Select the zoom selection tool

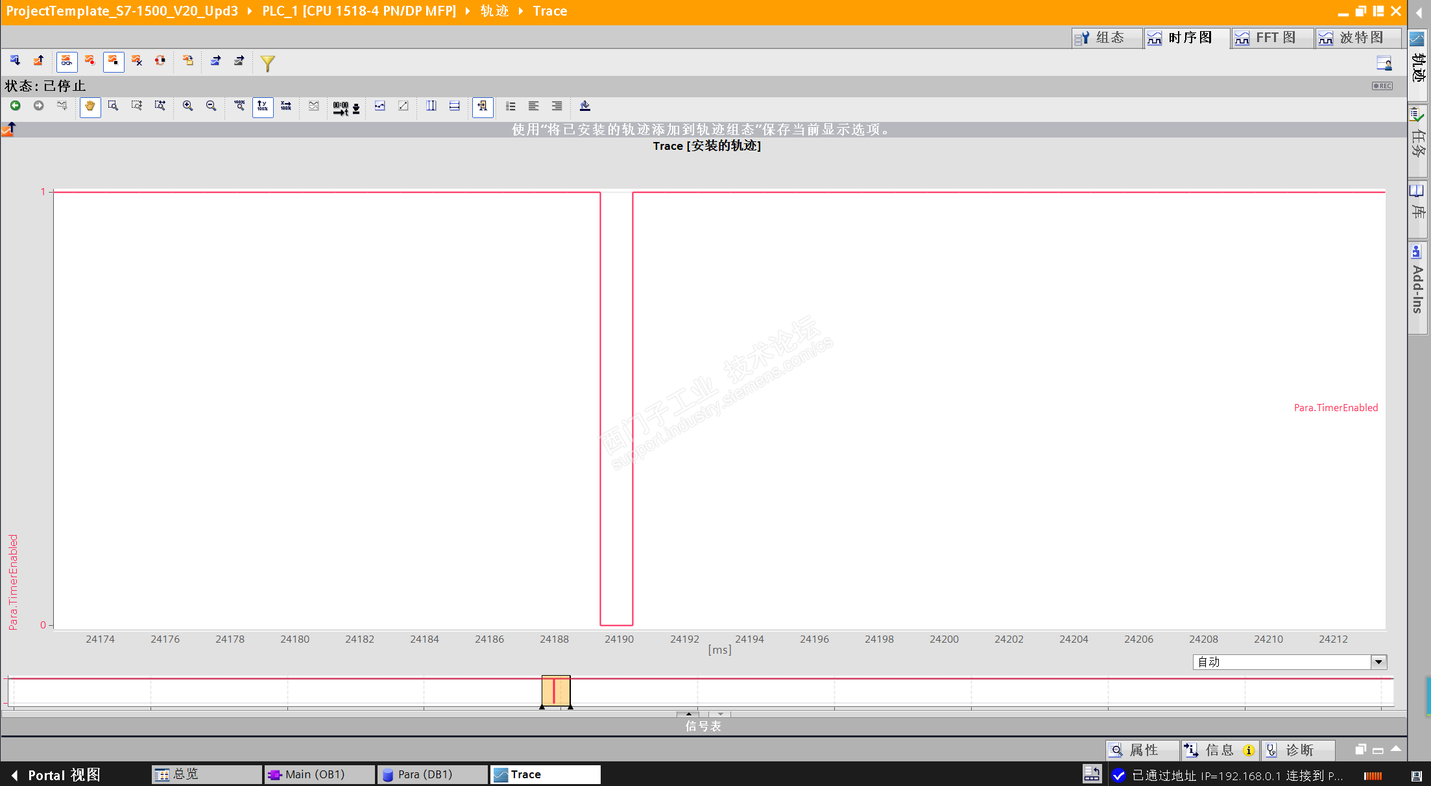coord(113,106)
